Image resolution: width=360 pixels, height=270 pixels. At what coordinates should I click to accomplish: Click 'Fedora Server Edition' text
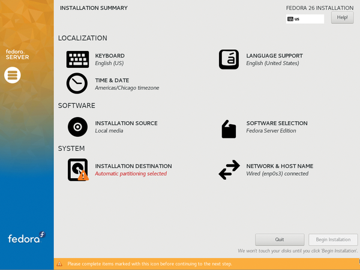click(x=271, y=131)
